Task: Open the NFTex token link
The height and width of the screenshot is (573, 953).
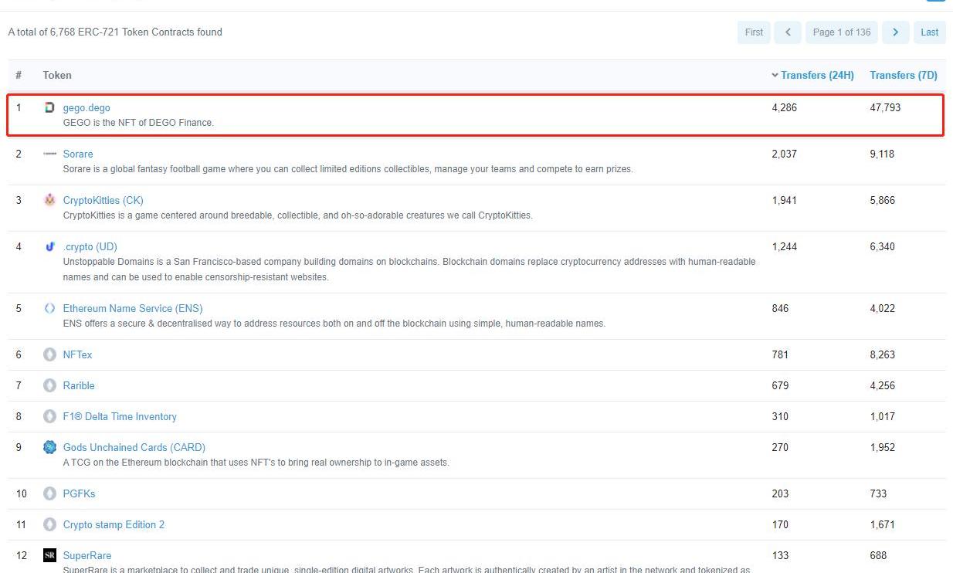Action: [x=77, y=355]
